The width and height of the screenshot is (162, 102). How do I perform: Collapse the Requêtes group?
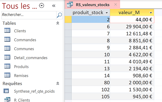coord(58,83)
